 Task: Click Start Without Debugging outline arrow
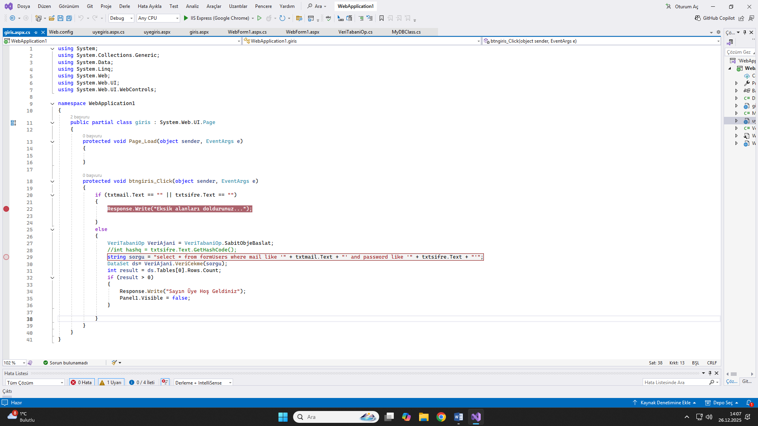click(260, 18)
